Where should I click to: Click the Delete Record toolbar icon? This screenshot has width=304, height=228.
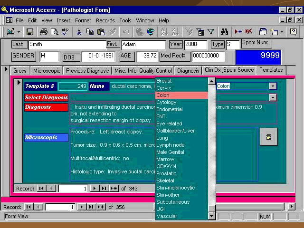pyautogui.click(x=249, y=32)
